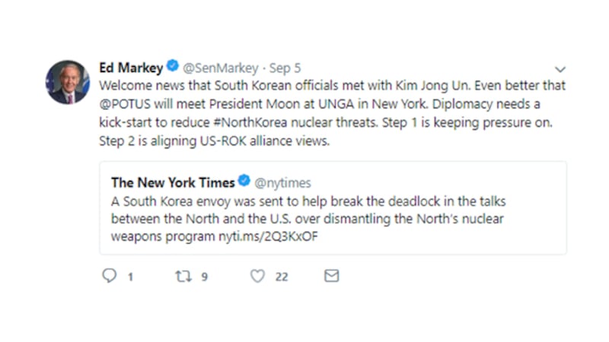Click the Sep 5 timestamp
The height and width of the screenshot is (342, 609).
point(285,67)
